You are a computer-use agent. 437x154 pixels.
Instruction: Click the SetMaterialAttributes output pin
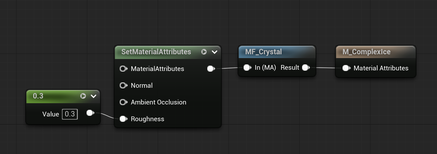coord(211,69)
